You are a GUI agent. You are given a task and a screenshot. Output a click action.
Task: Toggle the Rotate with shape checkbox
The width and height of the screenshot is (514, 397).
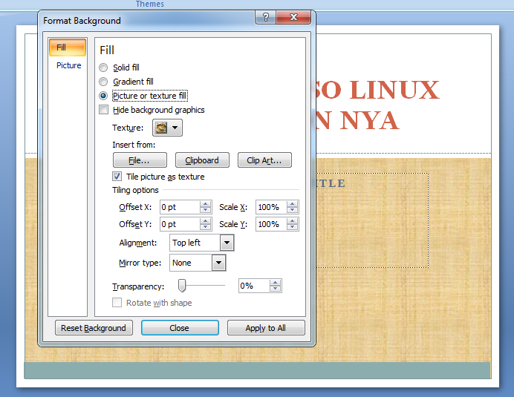click(117, 302)
